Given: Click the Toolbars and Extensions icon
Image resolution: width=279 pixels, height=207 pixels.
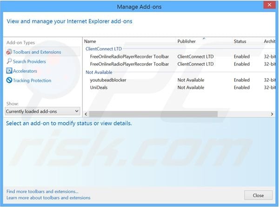Looking at the screenshot, I should [x=9, y=52].
